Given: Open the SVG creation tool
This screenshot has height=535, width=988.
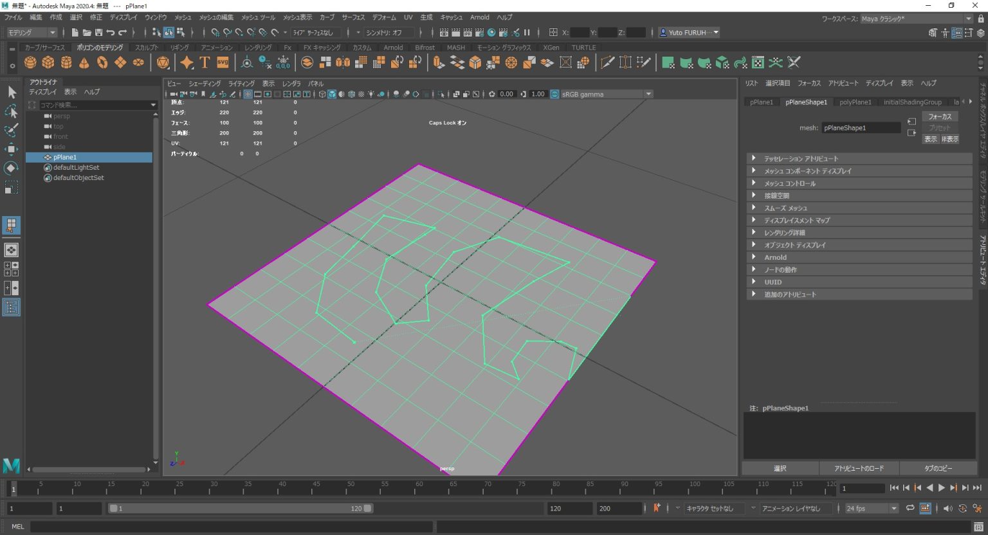Looking at the screenshot, I should 223,62.
